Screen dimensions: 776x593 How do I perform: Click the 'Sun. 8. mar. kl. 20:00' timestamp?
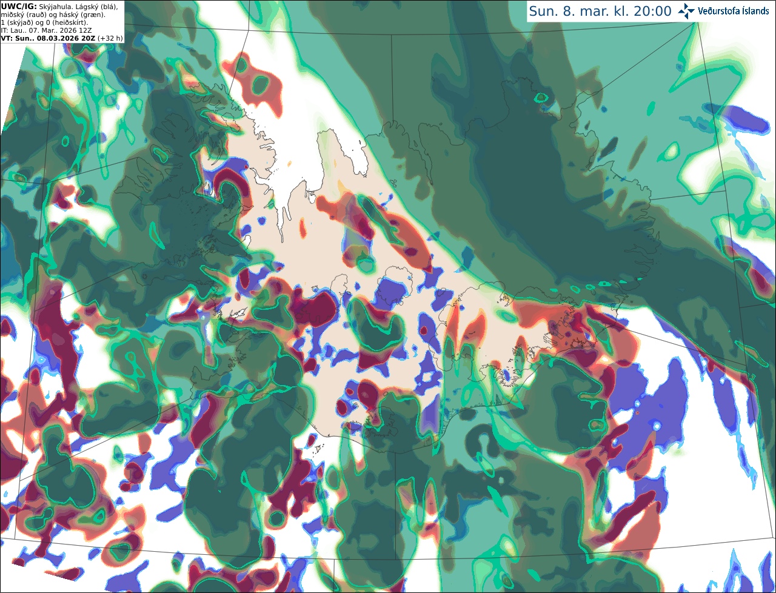coord(600,11)
